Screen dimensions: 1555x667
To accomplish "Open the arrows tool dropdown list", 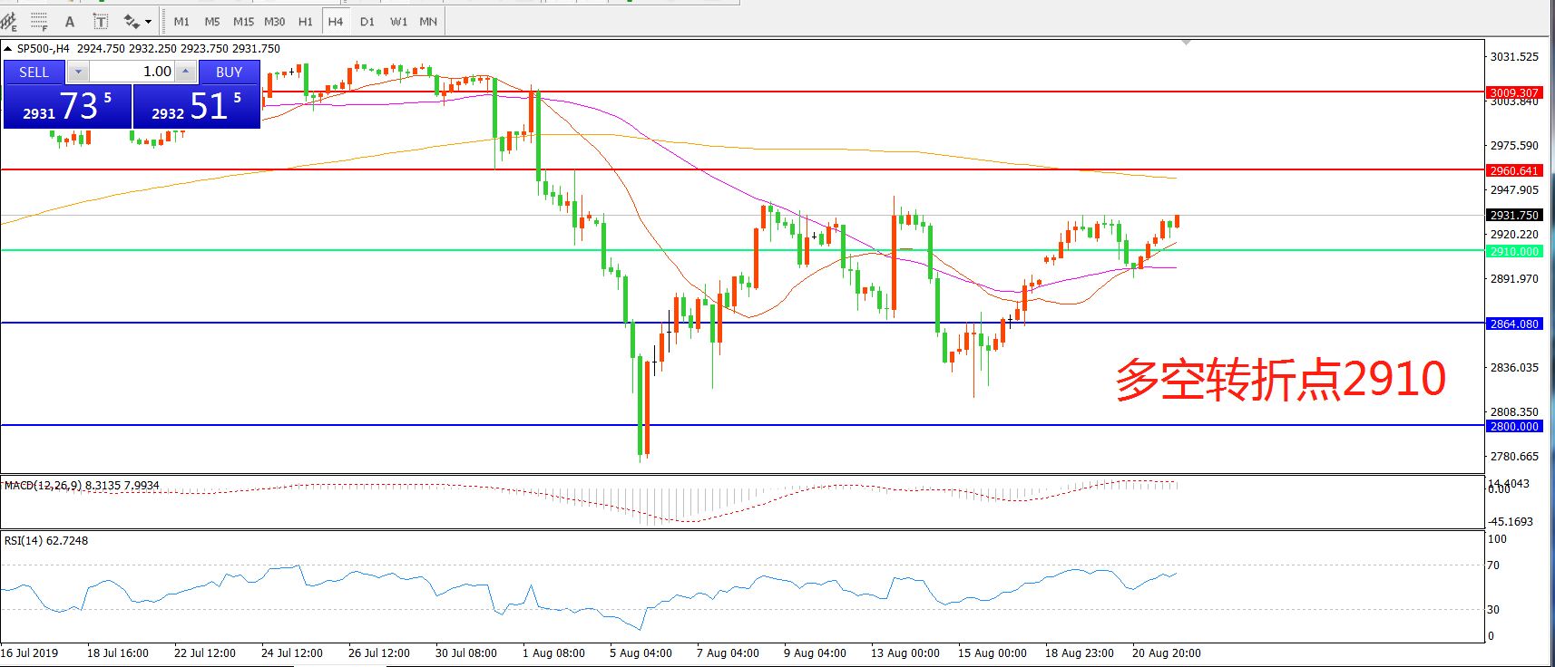I will point(148,22).
